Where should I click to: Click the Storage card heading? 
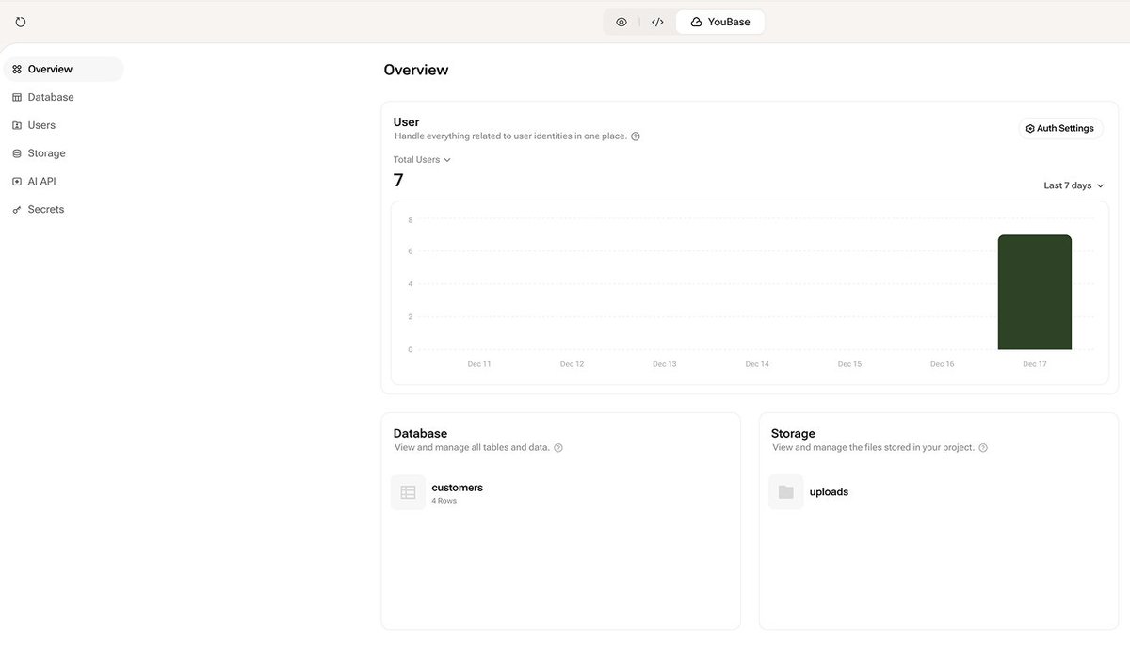coord(793,433)
